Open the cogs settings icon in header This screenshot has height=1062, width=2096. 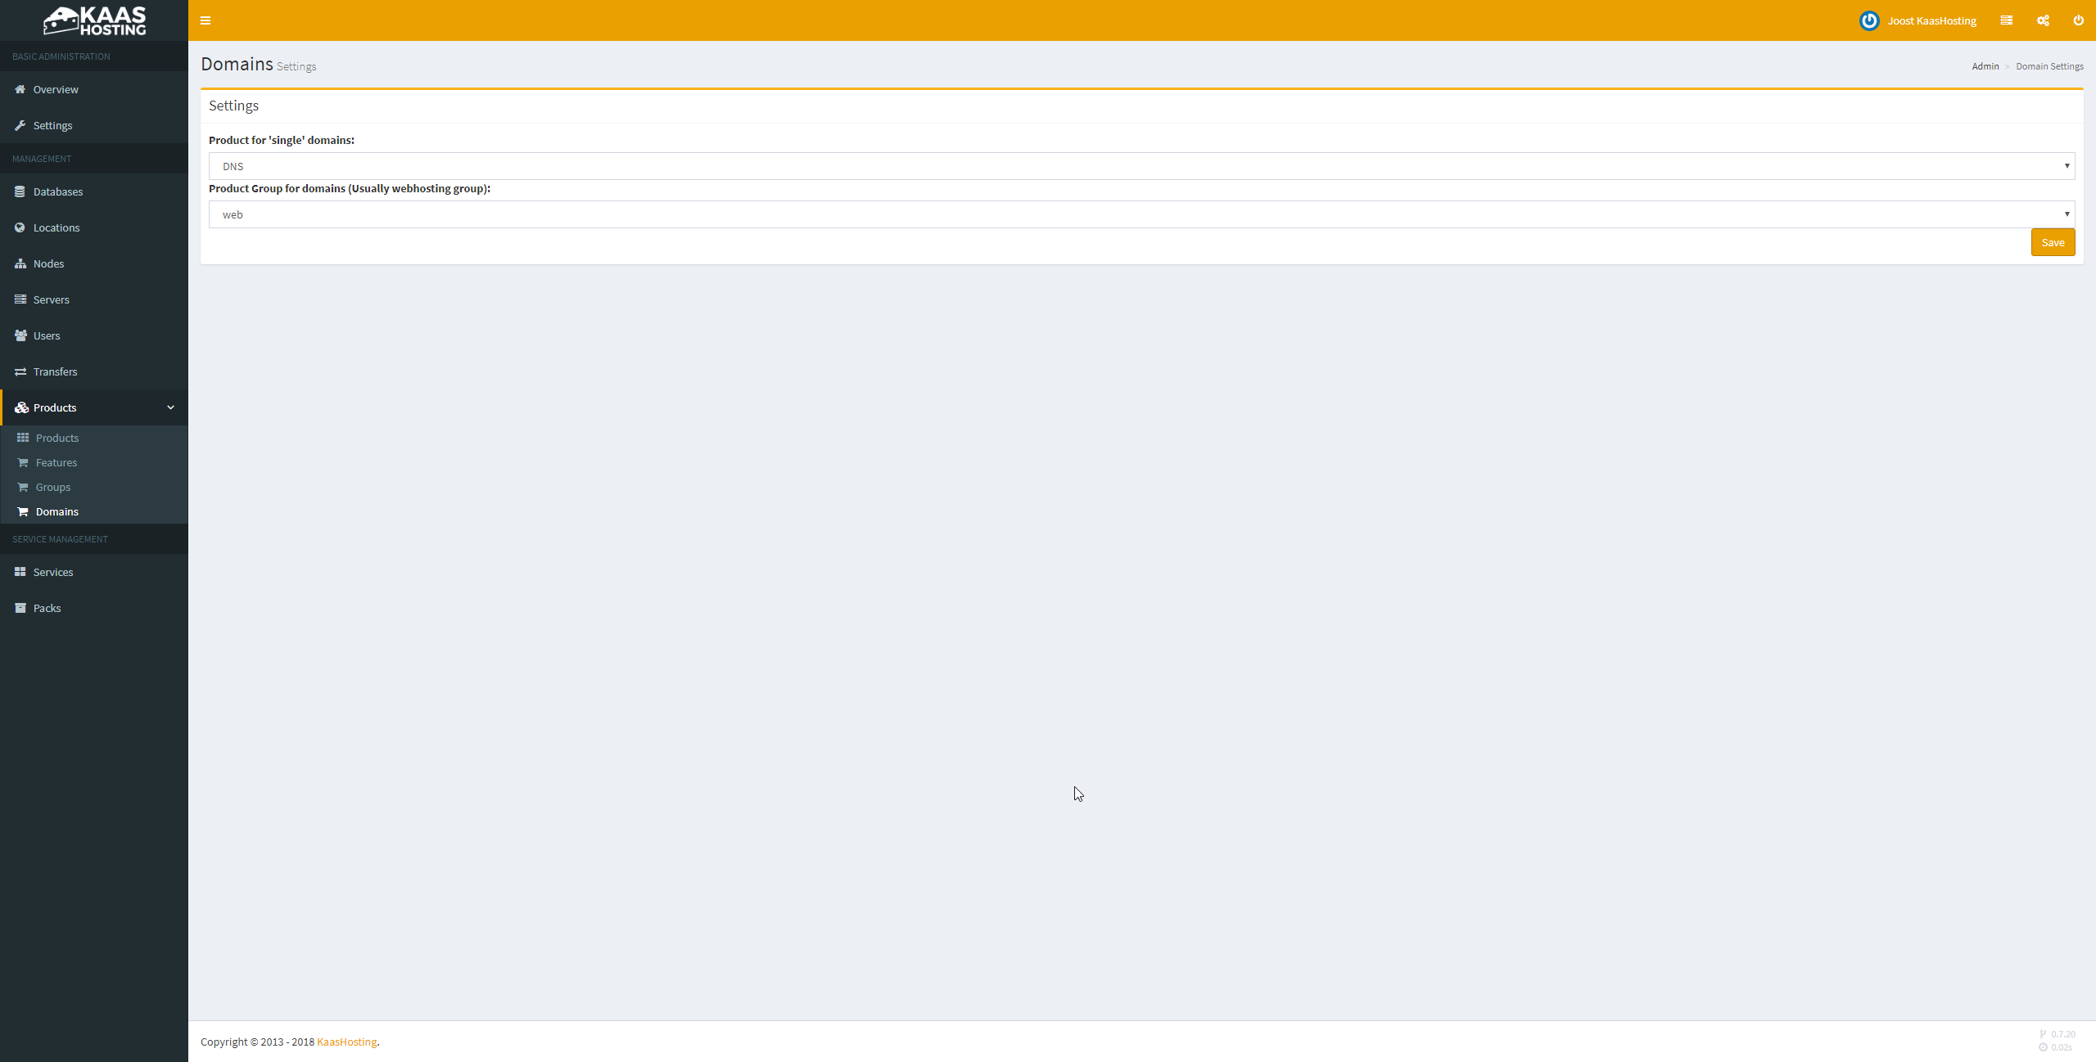click(x=2043, y=20)
